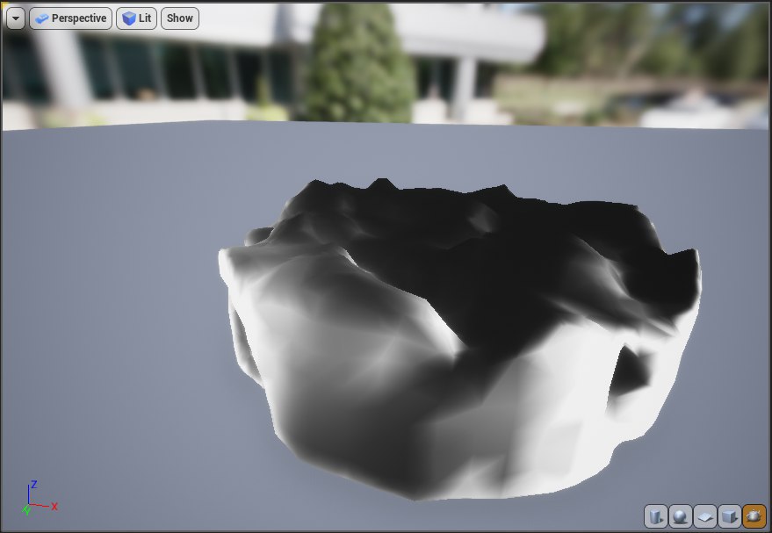This screenshot has height=533, width=772.
Task: Open the Show flags menu
Action: pyautogui.click(x=180, y=18)
